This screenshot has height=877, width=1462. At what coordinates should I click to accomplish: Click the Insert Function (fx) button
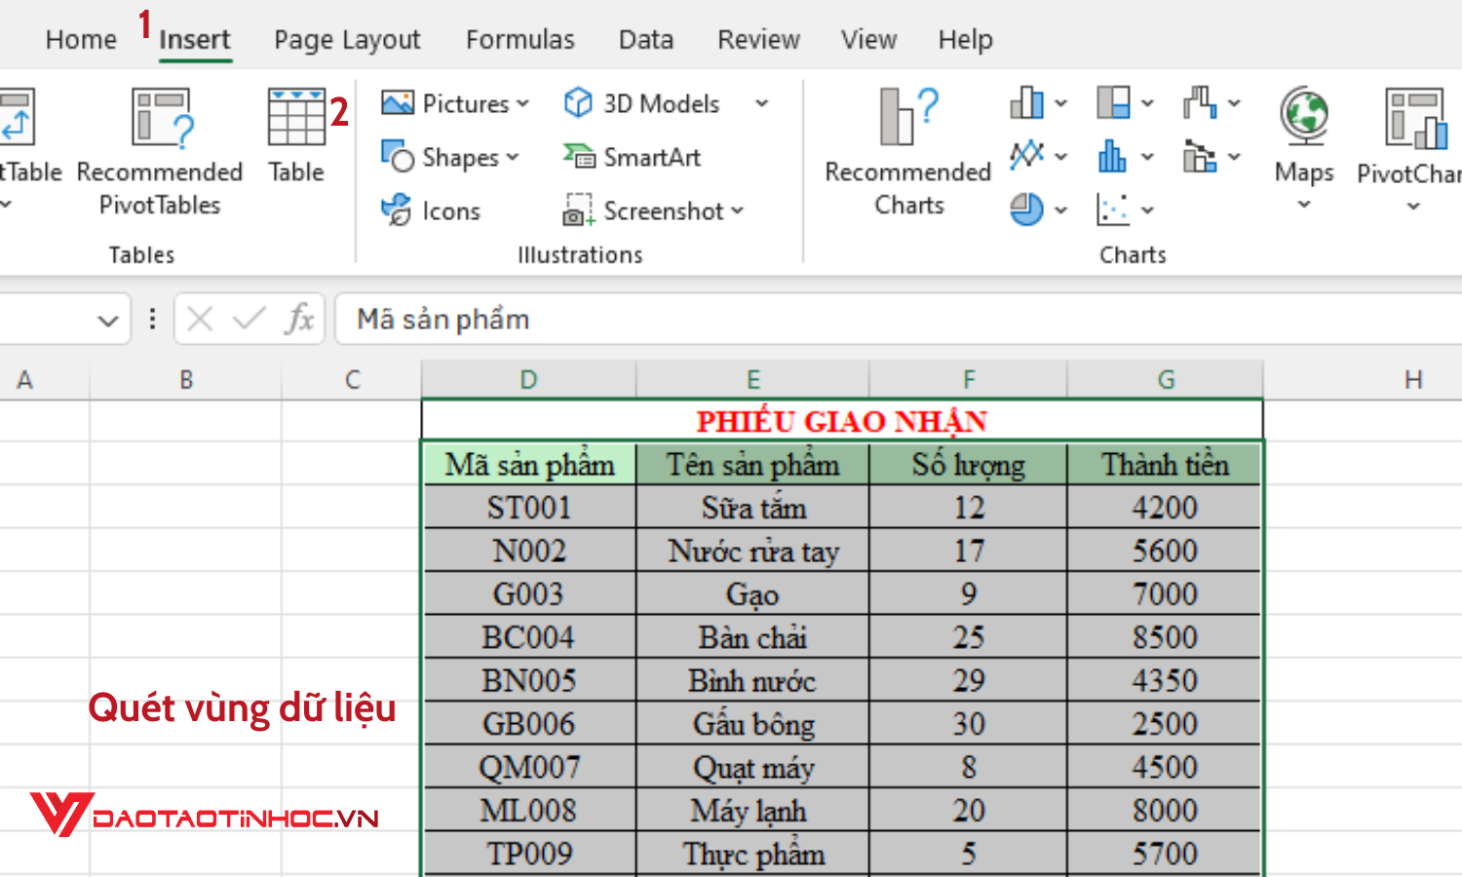[x=300, y=319]
